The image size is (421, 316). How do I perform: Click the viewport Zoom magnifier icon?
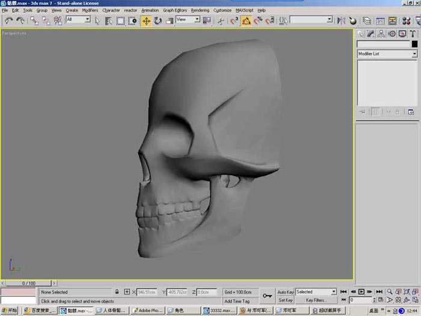pos(390,291)
